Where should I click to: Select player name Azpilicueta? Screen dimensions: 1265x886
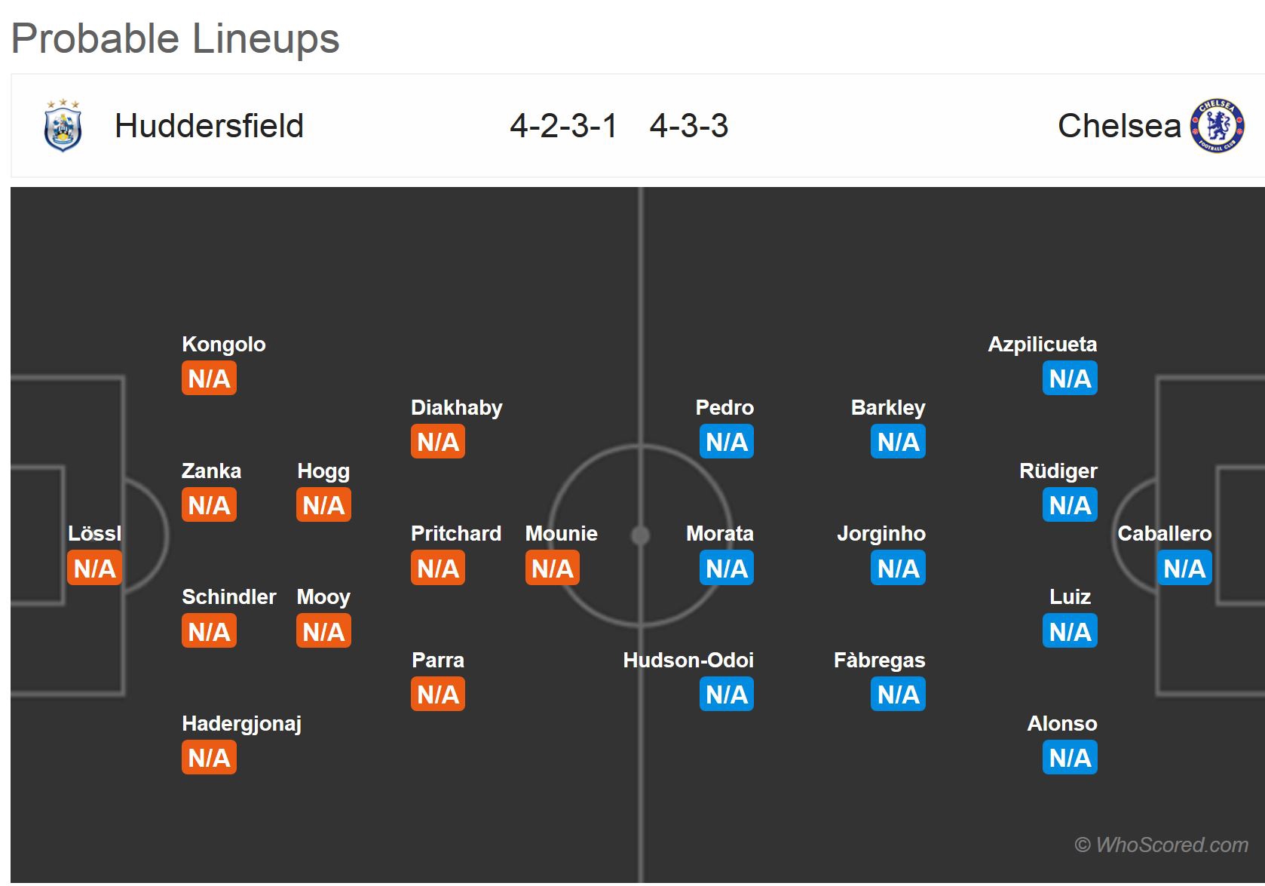point(1043,345)
